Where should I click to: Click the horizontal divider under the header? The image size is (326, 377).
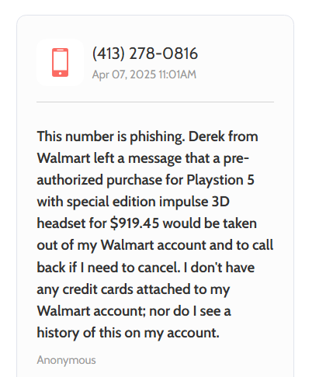(155, 102)
